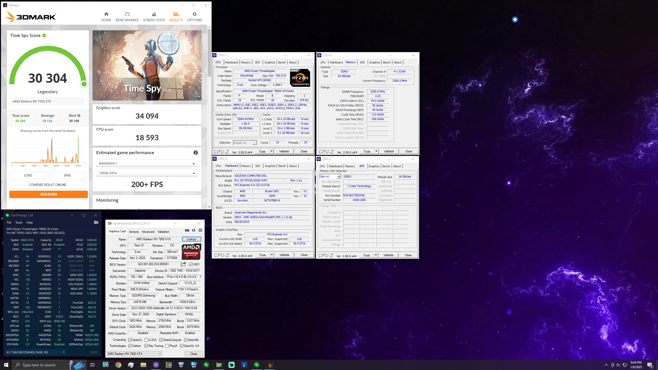This screenshot has height=370, width=658.
Task: Show hidden system tray icons
Action: coord(606,365)
